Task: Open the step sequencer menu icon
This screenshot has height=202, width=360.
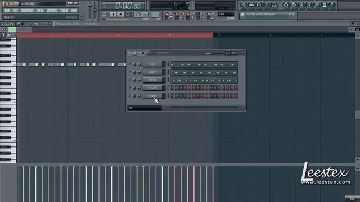Action: click(129, 53)
